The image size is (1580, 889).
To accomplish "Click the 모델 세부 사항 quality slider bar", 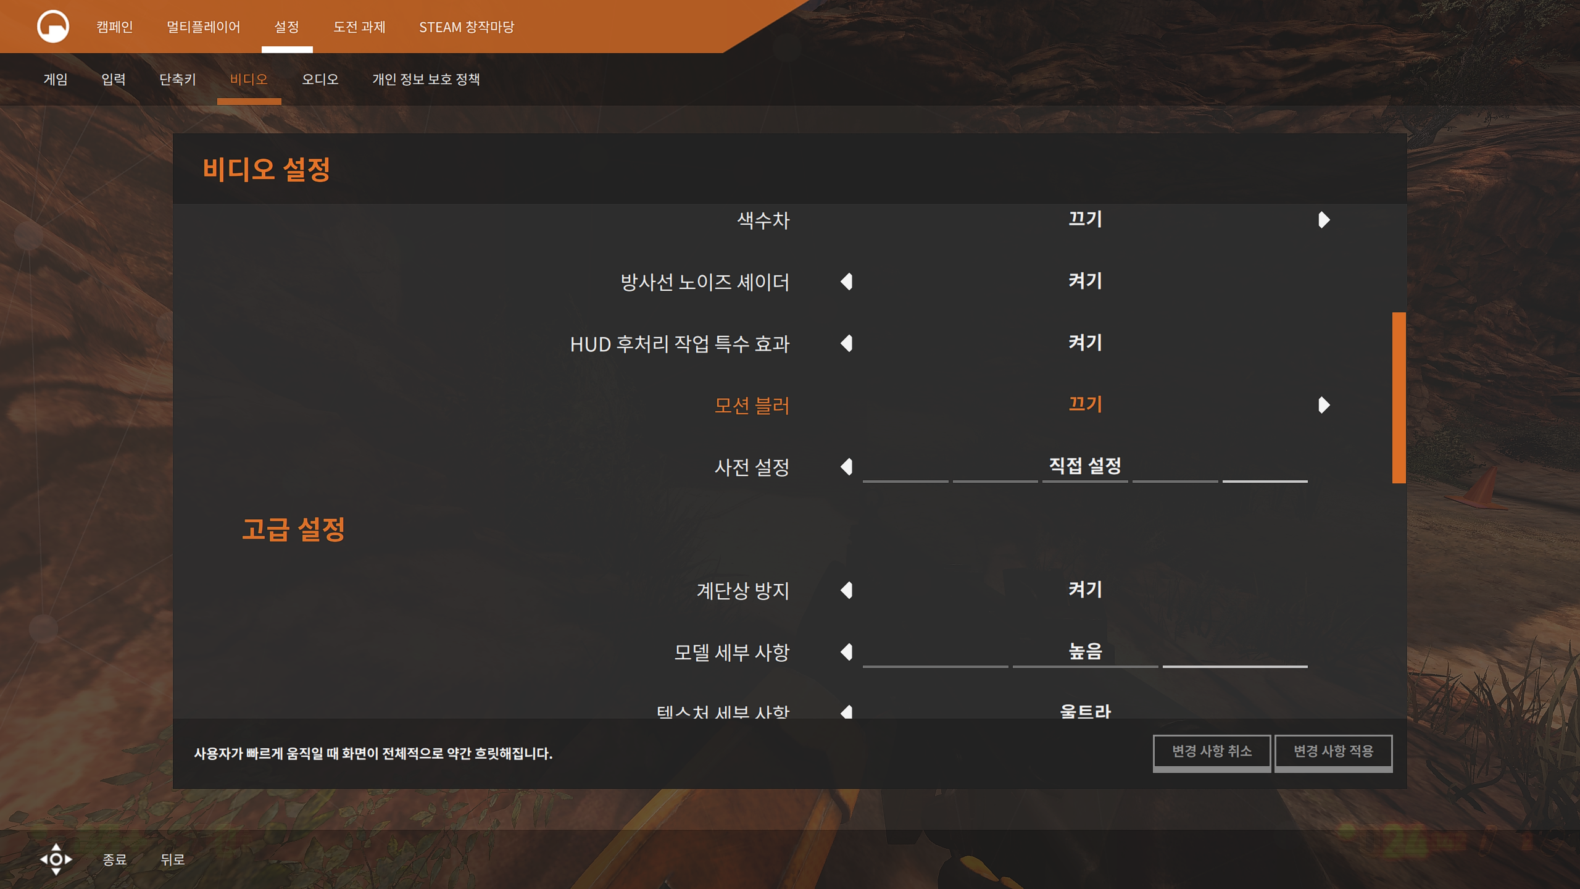I will [x=1085, y=666].
